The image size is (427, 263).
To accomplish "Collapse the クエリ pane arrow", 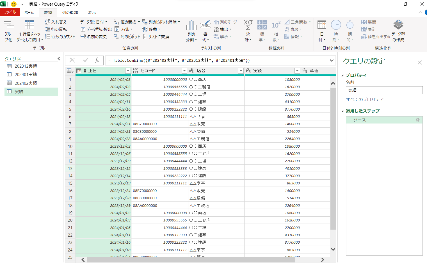I will pos(59,58).
